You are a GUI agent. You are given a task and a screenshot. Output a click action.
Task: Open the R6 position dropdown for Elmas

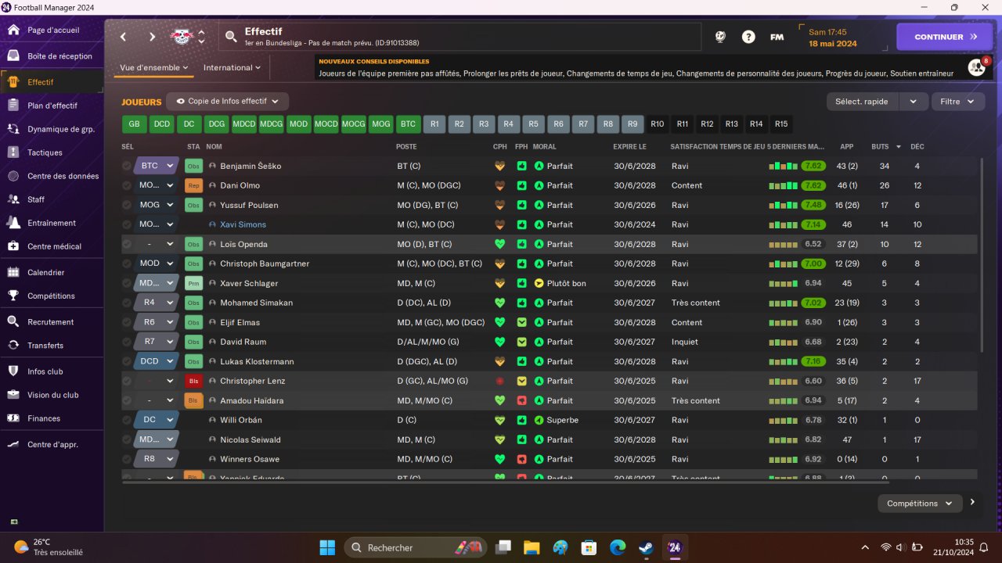(x=157, y=322)
